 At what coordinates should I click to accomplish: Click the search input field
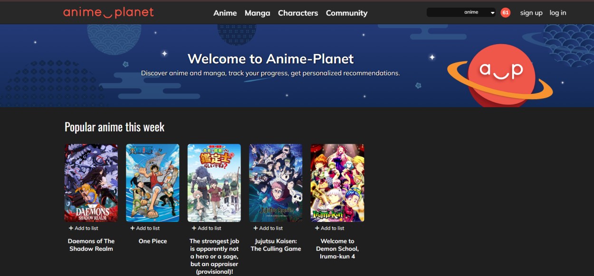443,12
